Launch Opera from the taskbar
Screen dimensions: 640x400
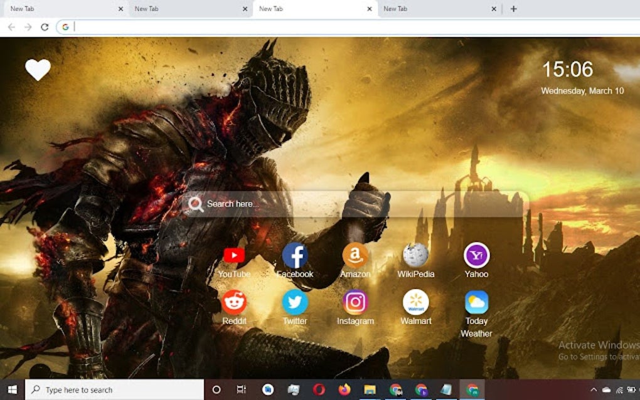coord(319,390)
